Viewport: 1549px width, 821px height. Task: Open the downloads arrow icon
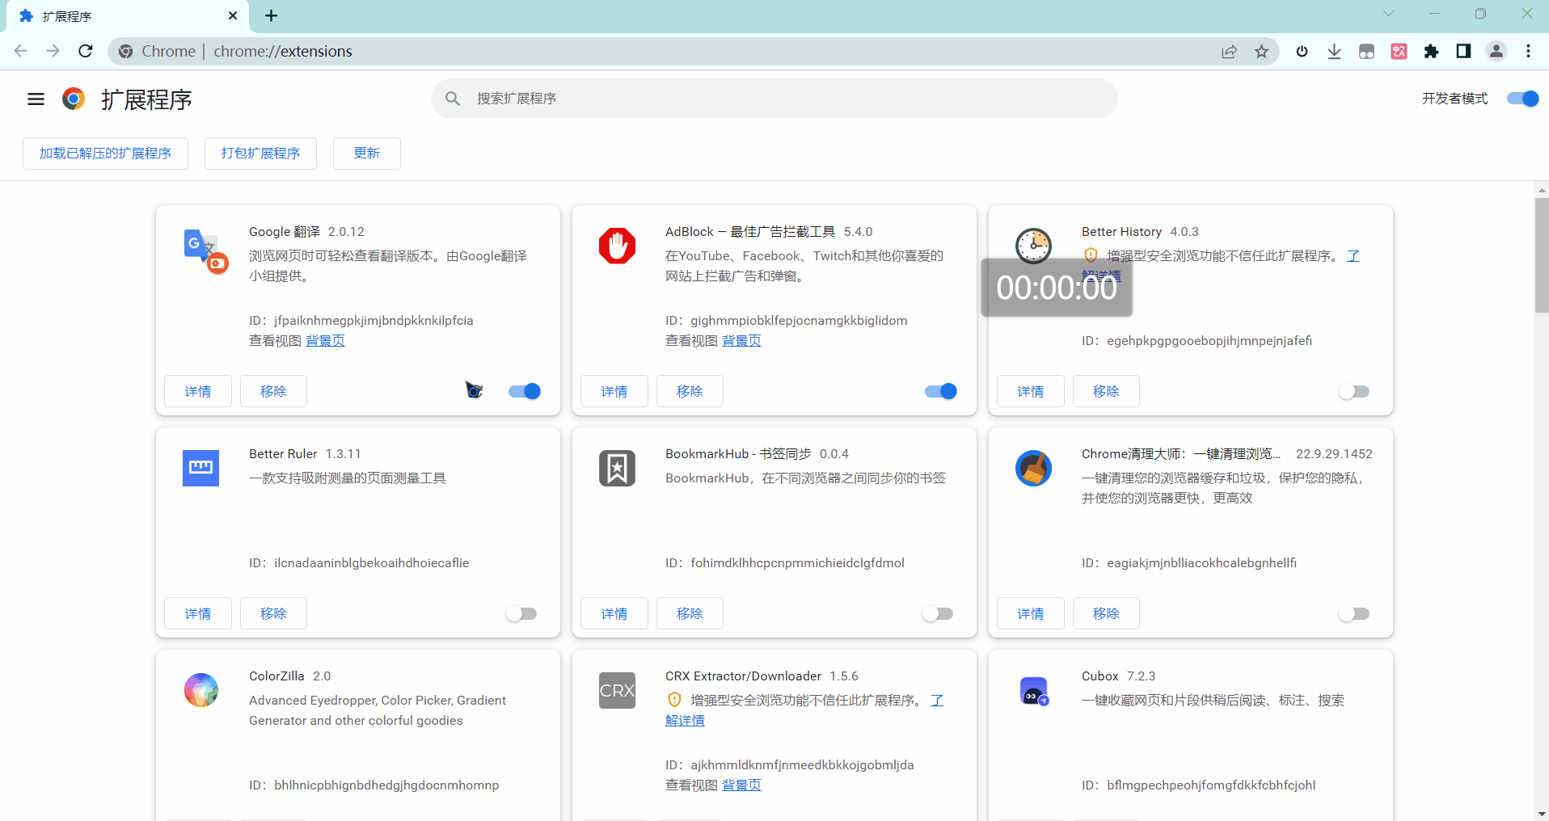click(1334, 52)
